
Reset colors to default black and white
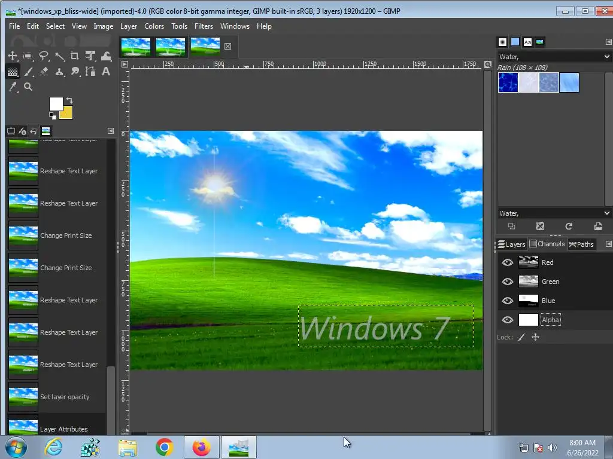pyautogui.click(x=53, y=115)
